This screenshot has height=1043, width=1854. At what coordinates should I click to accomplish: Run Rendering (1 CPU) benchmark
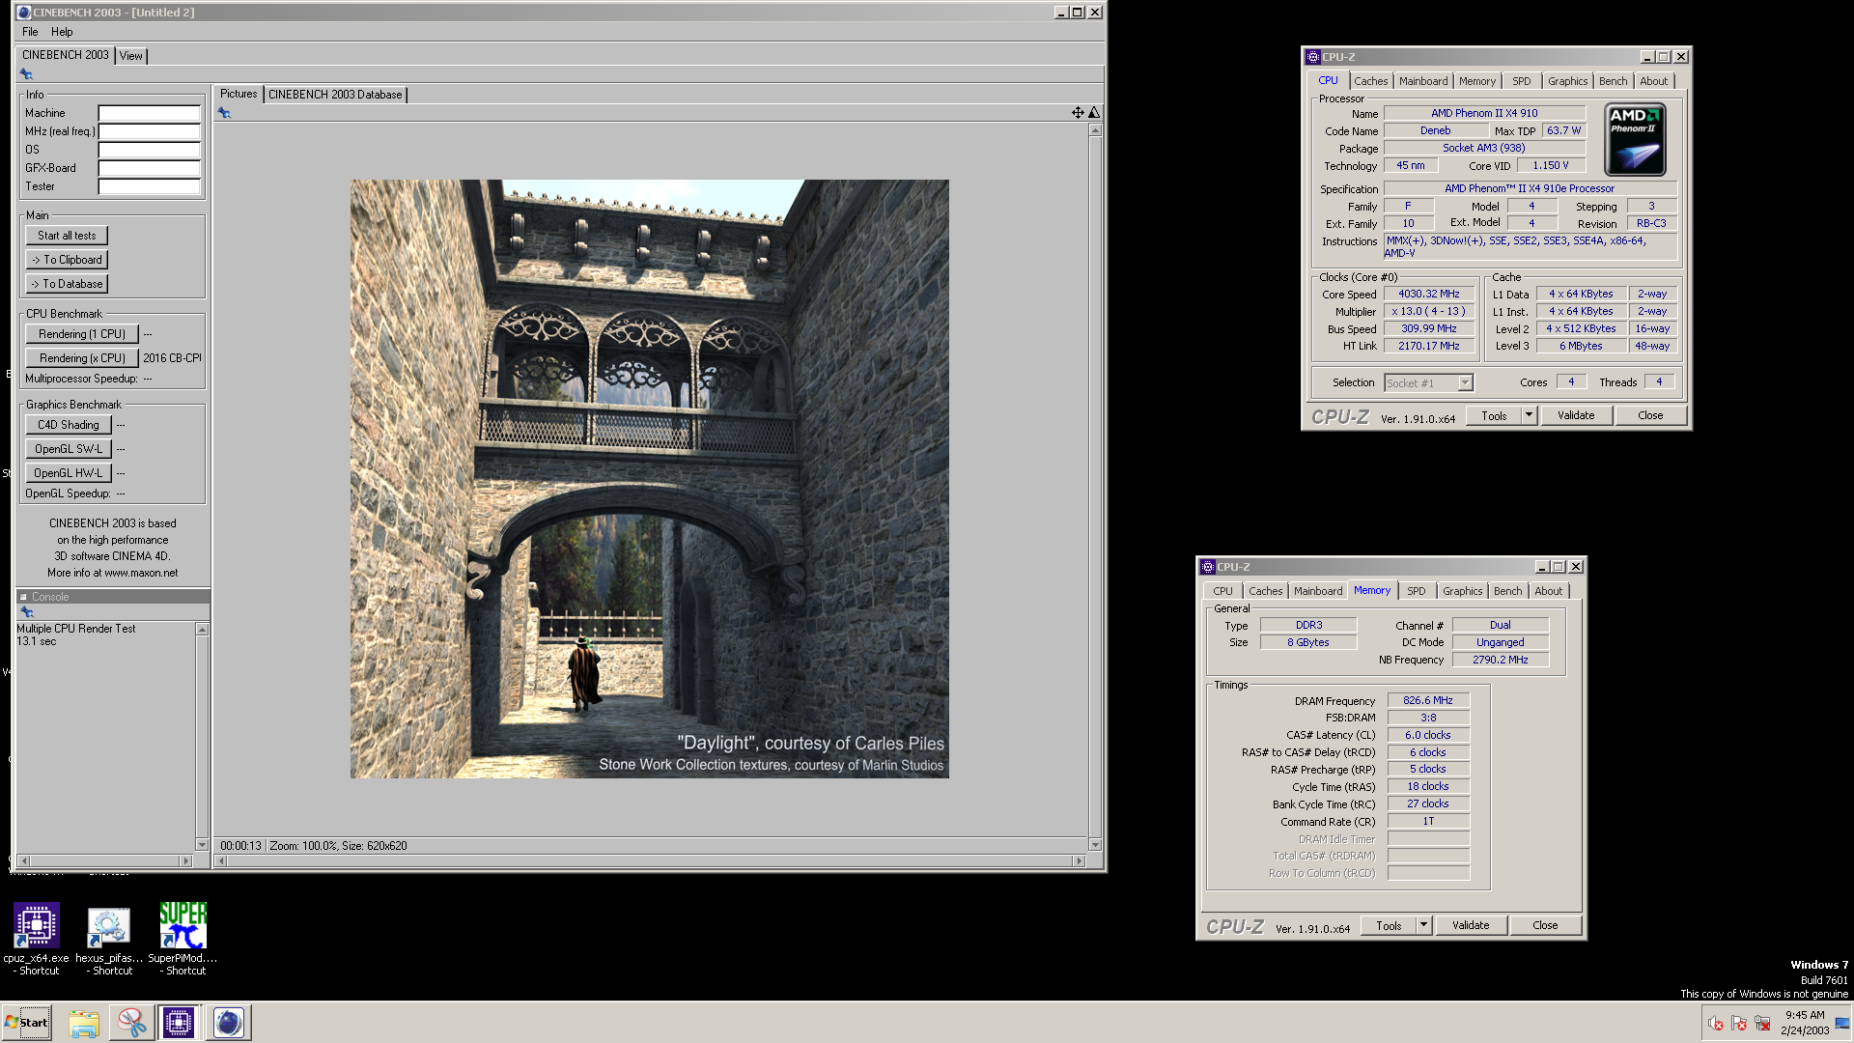click(x=82, y=334)
